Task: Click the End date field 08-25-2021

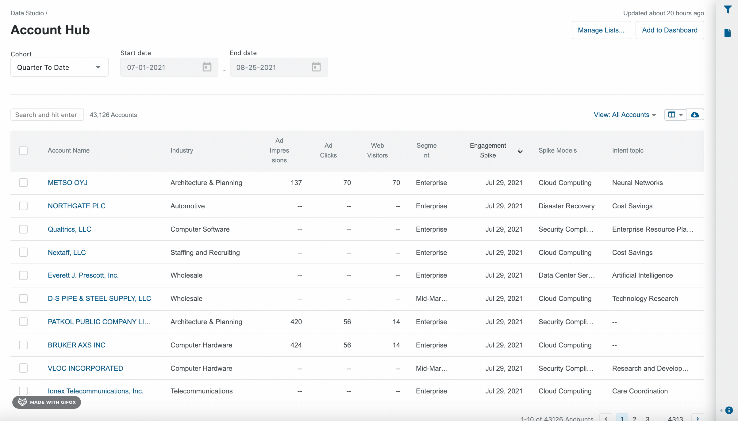Action: click(x=279, y=67)
